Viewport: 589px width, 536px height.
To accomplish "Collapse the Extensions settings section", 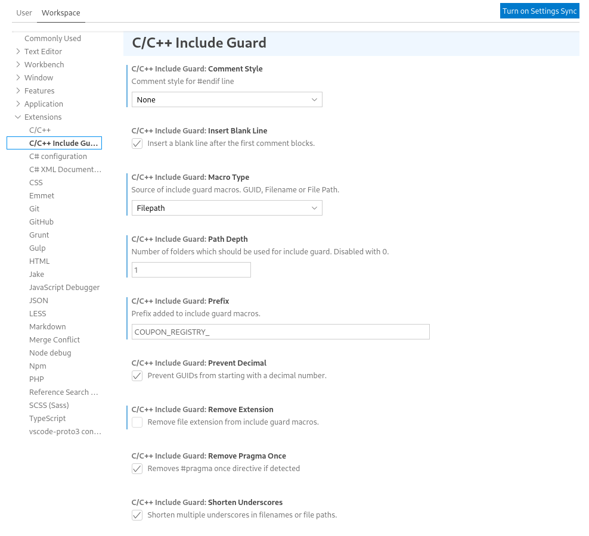I will pyautogui.click(x=43, y=117).
